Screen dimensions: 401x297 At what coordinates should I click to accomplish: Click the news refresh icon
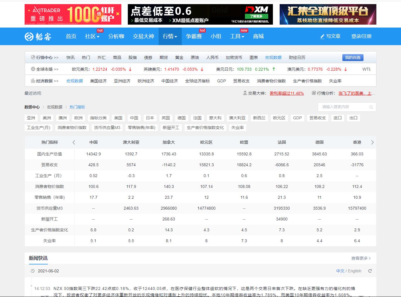pyautogui.click(x=370, y=271)
